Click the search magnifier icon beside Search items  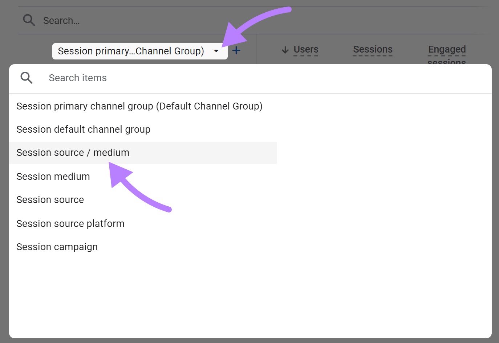(27, 78)
